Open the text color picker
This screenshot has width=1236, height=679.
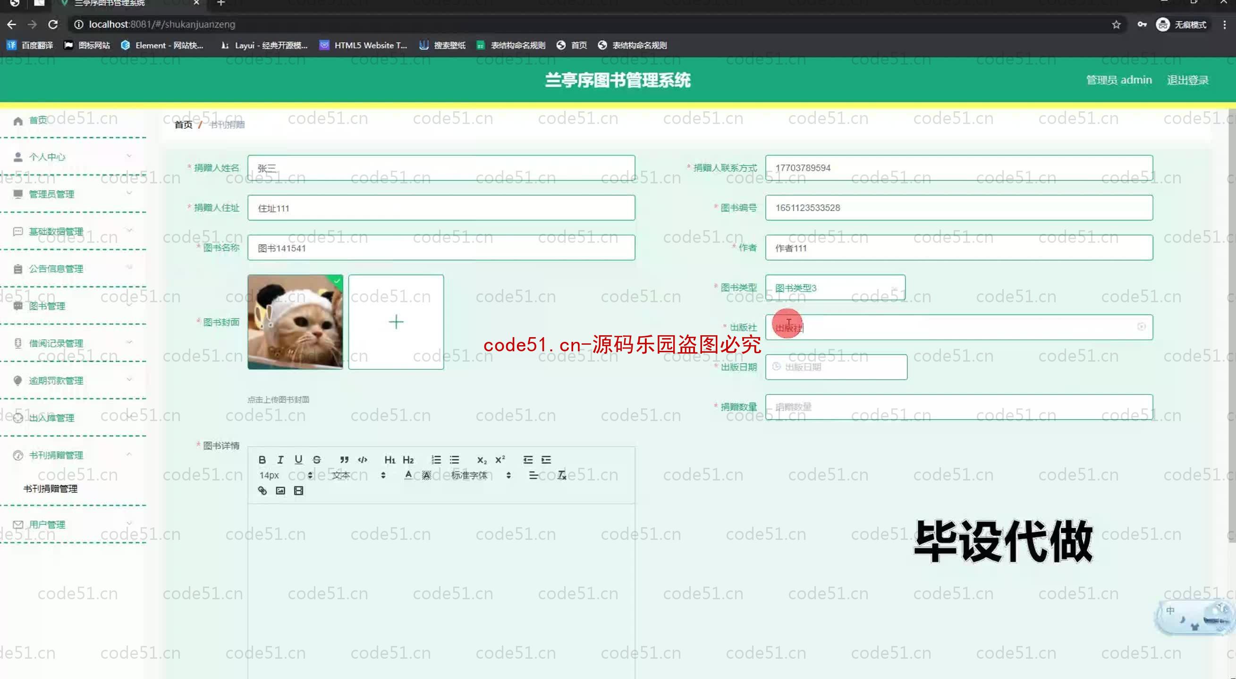408,475
